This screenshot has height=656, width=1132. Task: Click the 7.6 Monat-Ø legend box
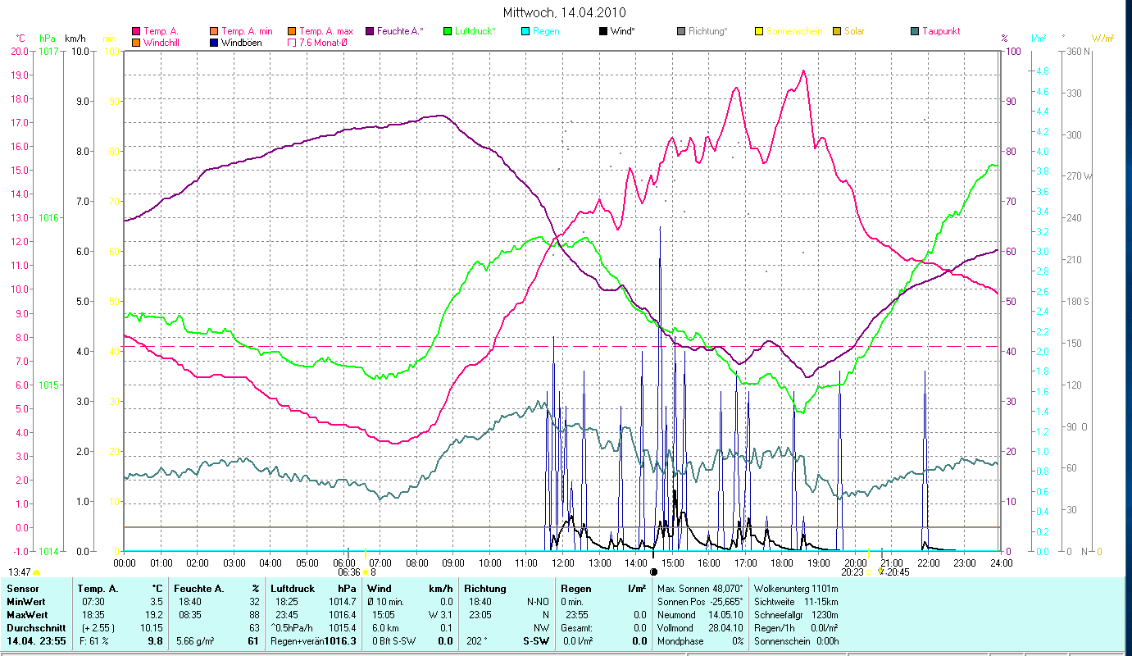click(293, 42)
